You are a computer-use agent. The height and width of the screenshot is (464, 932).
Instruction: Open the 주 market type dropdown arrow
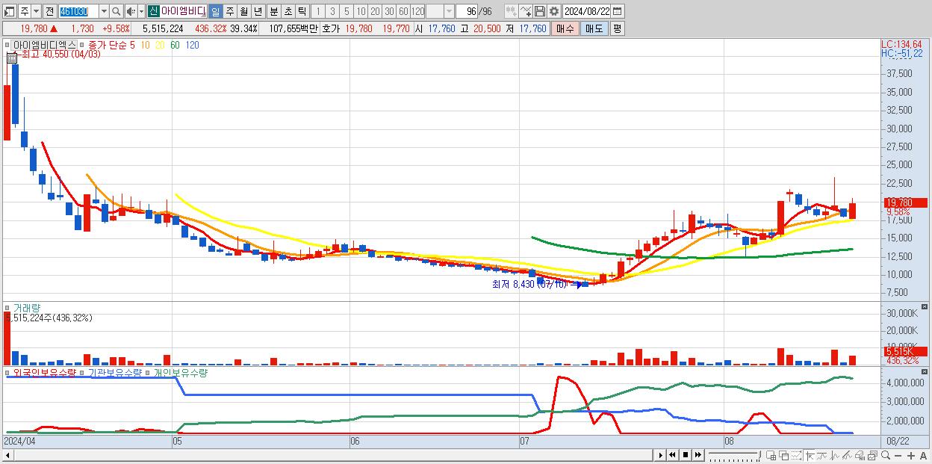36,11
